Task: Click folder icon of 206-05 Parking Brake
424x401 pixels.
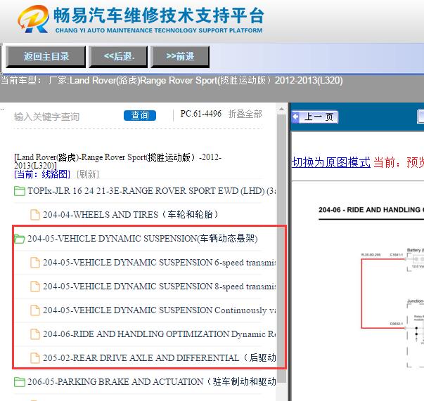Action: click(20, 382)
